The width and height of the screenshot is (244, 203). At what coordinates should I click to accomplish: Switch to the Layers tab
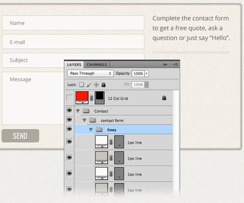click(74, 65)
